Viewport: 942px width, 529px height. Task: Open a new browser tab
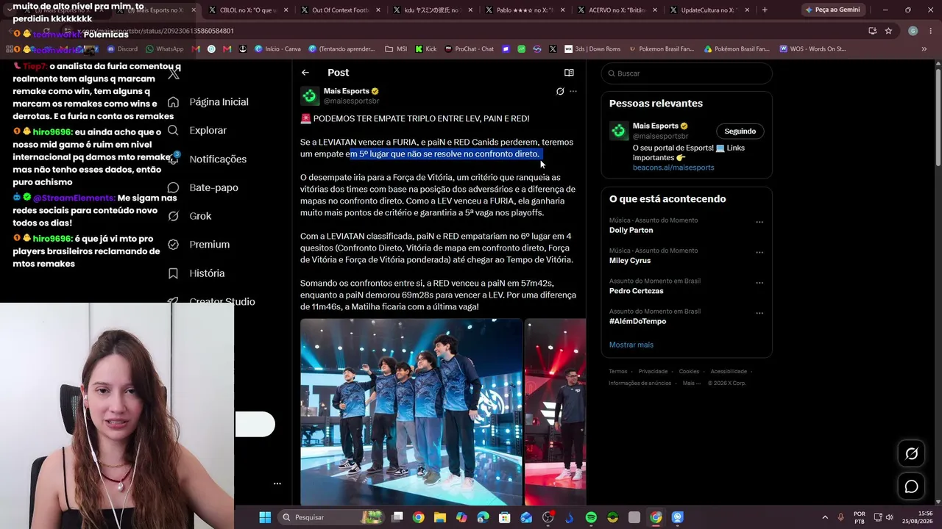765,10
